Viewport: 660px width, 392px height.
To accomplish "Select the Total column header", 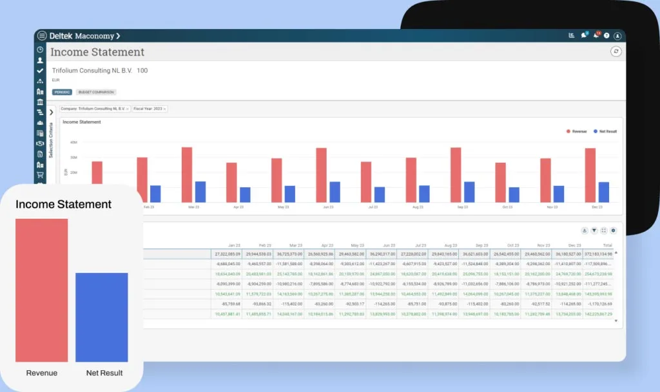I will click(607, 245).
